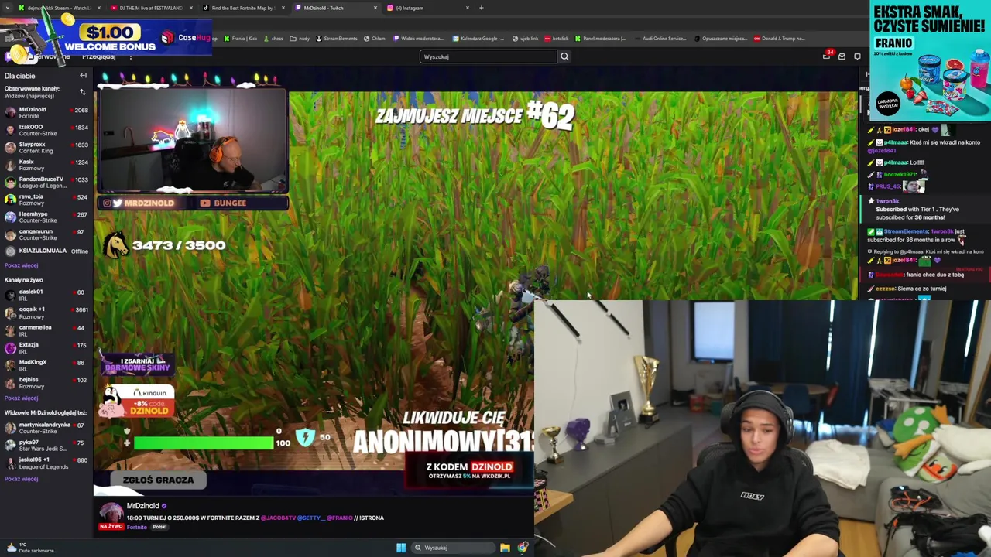Open the StreamElements bookmark
The width and height of the screenshot is (991, 557).
pyautogui.click(x=337, y=39)
